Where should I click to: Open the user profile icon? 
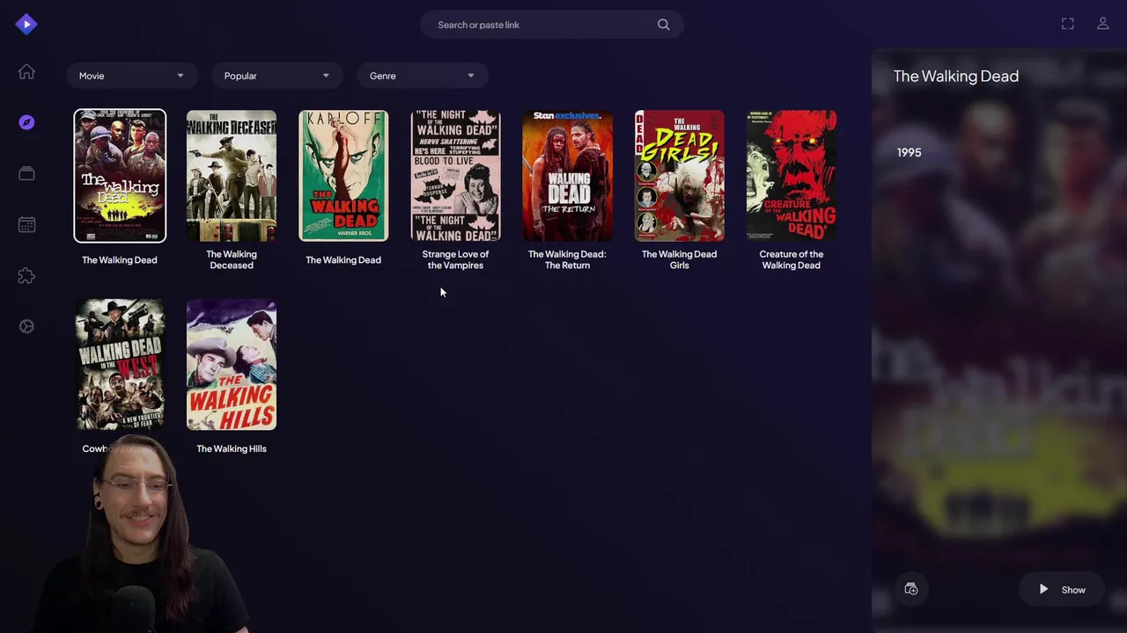(x=1102, y=24)
